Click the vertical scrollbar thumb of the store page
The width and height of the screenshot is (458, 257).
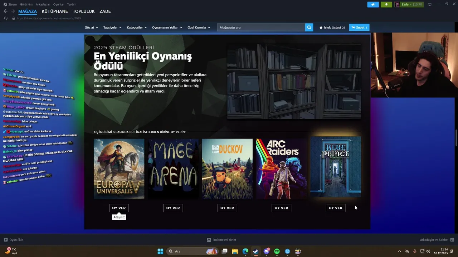456,138
